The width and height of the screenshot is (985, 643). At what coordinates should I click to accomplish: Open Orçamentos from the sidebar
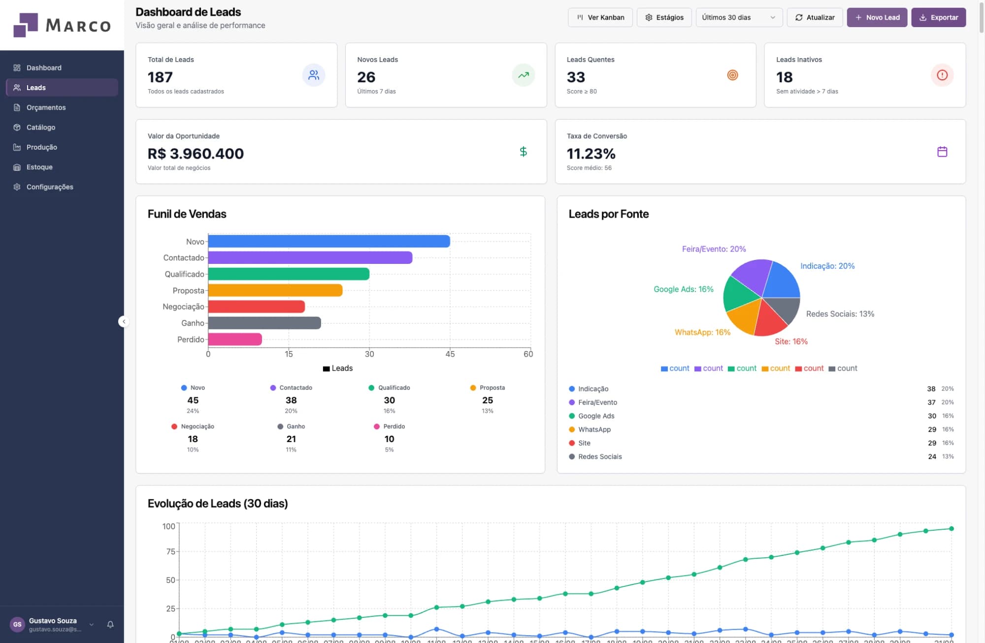tap(62, 107)
